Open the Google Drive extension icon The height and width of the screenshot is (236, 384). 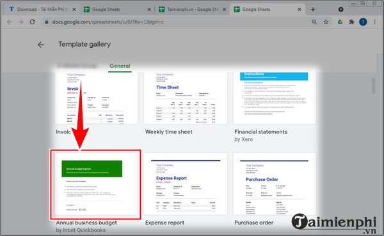(340, 22)
